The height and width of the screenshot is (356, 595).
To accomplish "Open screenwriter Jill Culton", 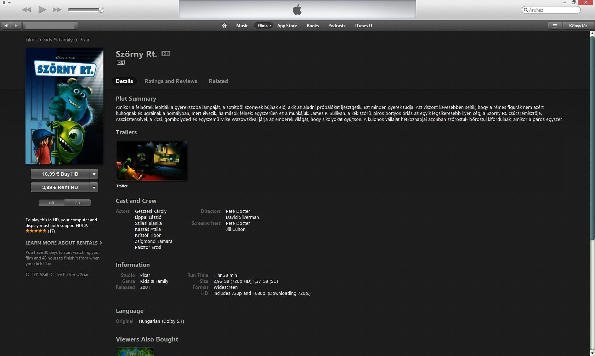I will point(236,229).
